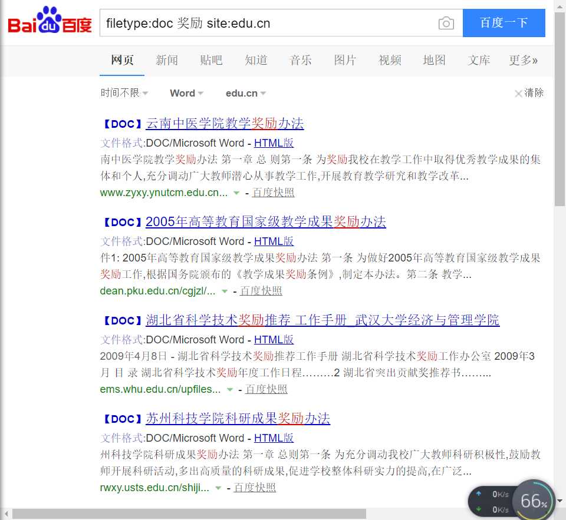
Task: Open the Word file type dropdown
Action: coord(187,93)
